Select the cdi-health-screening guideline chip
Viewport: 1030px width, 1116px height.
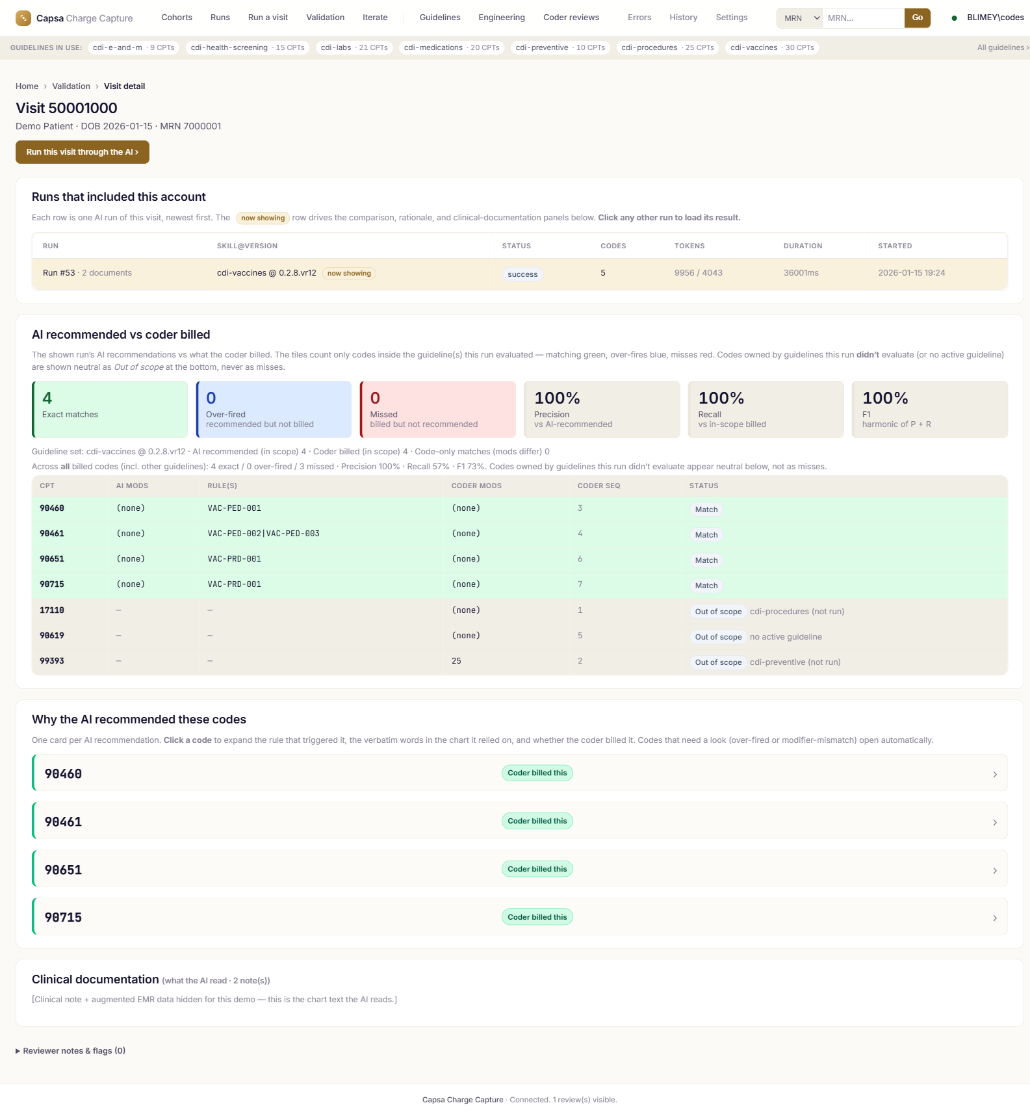tap(248, 47)
